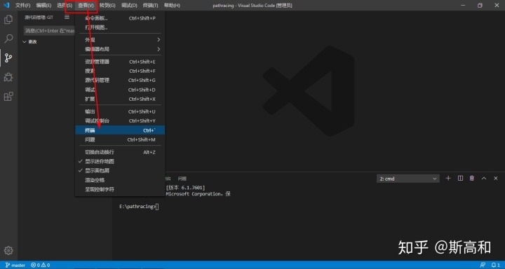This screenshot has height=269, width=505.
Task: Select 源代码管理 Ctrl+Shift+G menu entry
Action: click(x=120, y=80)
